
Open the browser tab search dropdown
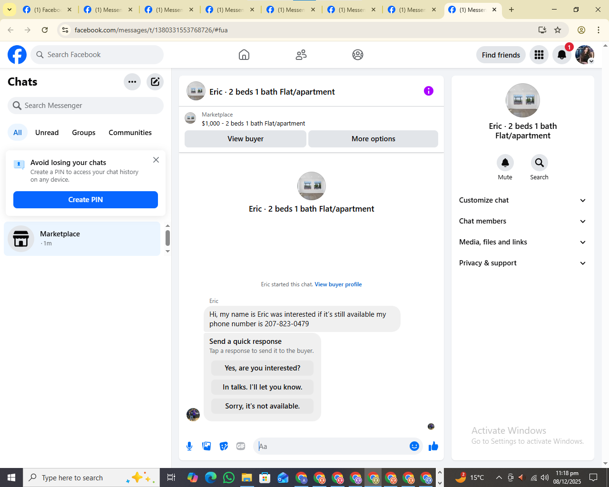pos(10,10)
